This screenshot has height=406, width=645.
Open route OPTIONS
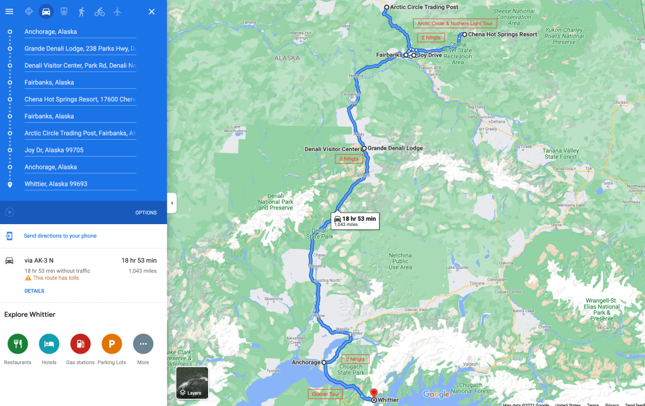pos(146,213)
